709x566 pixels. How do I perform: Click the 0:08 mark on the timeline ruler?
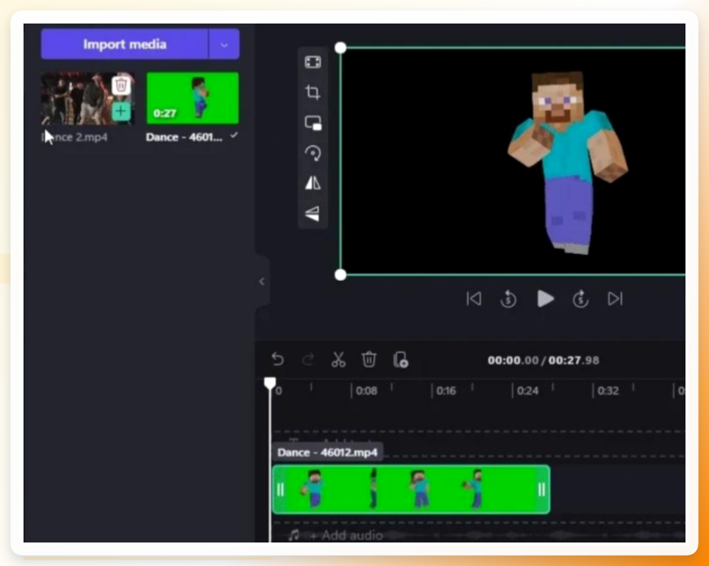pyautogui.click(x=366, y=390)
